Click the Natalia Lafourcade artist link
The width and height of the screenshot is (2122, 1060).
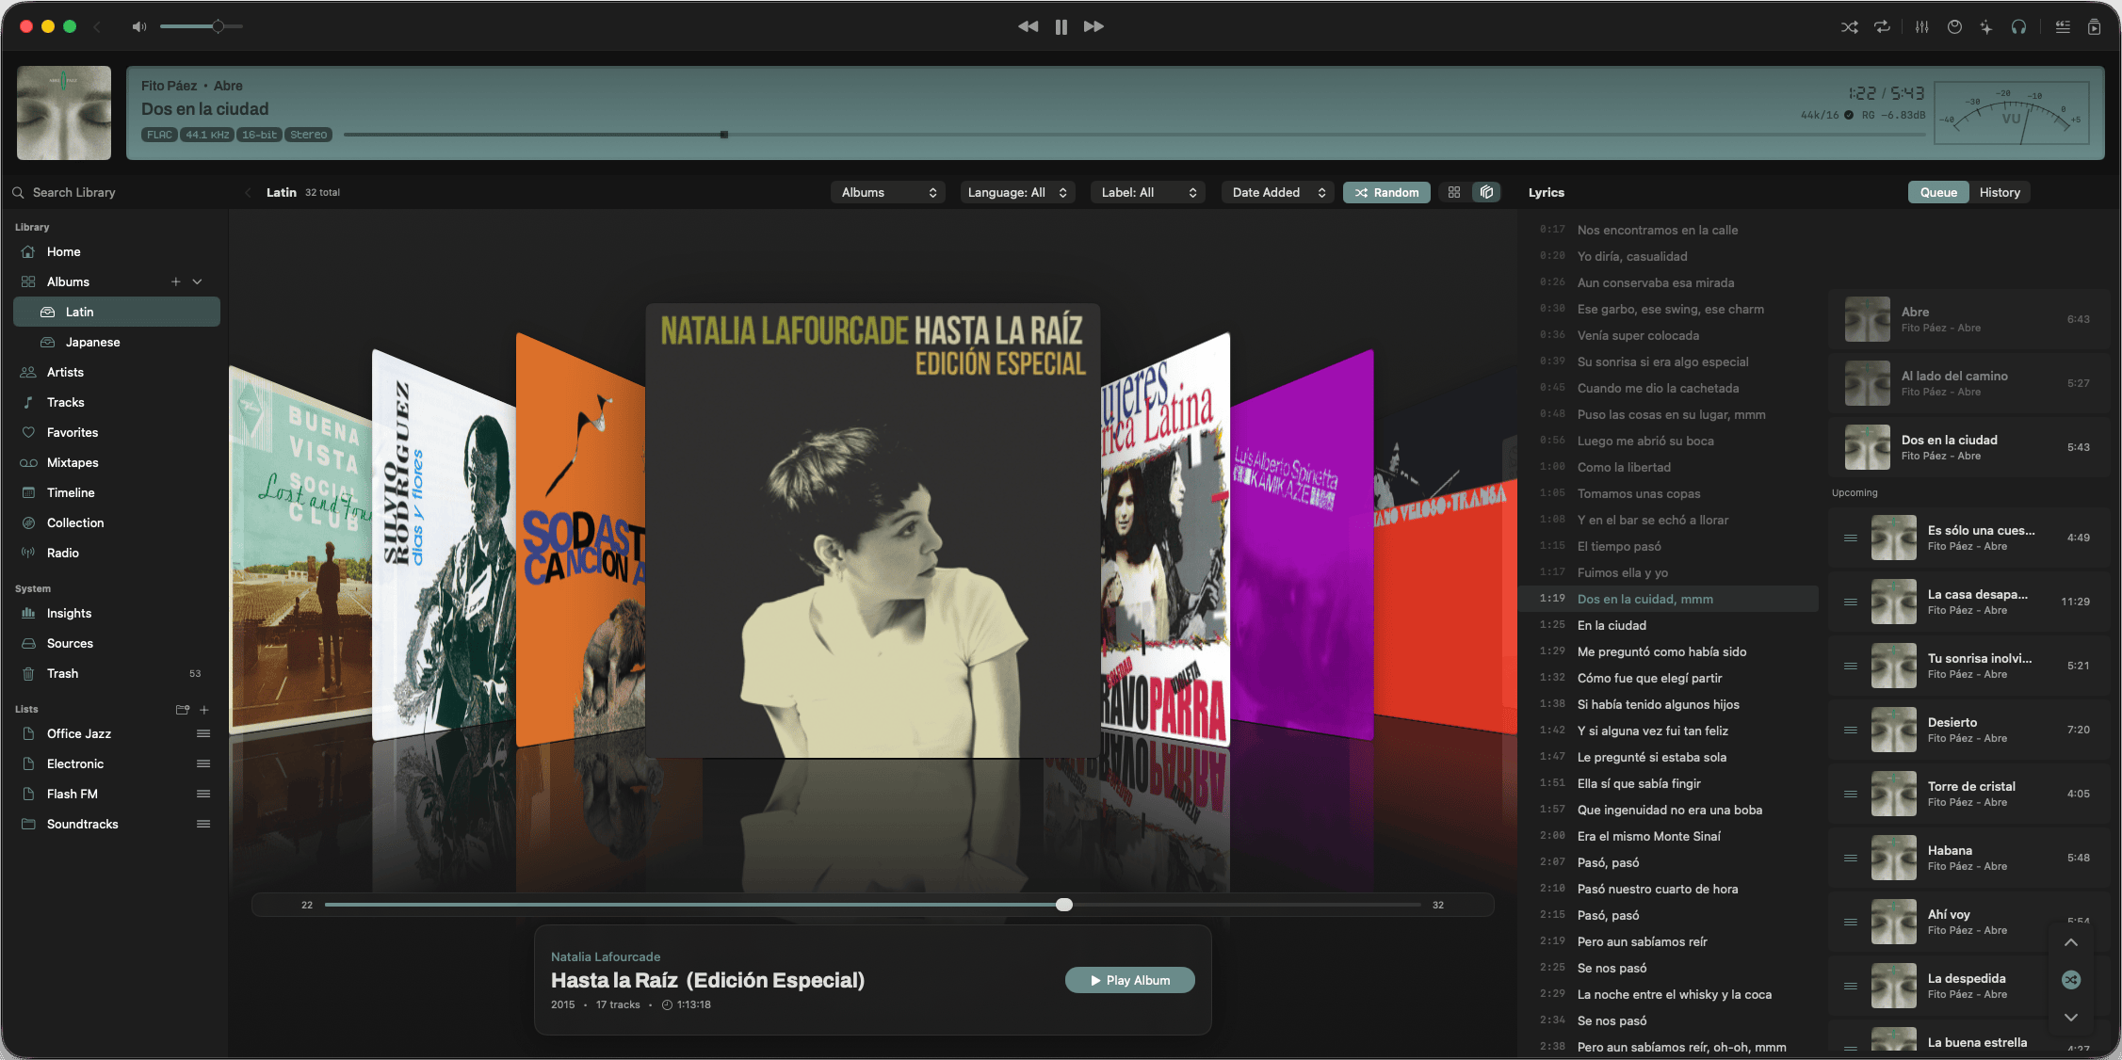[x=606, y=957]
